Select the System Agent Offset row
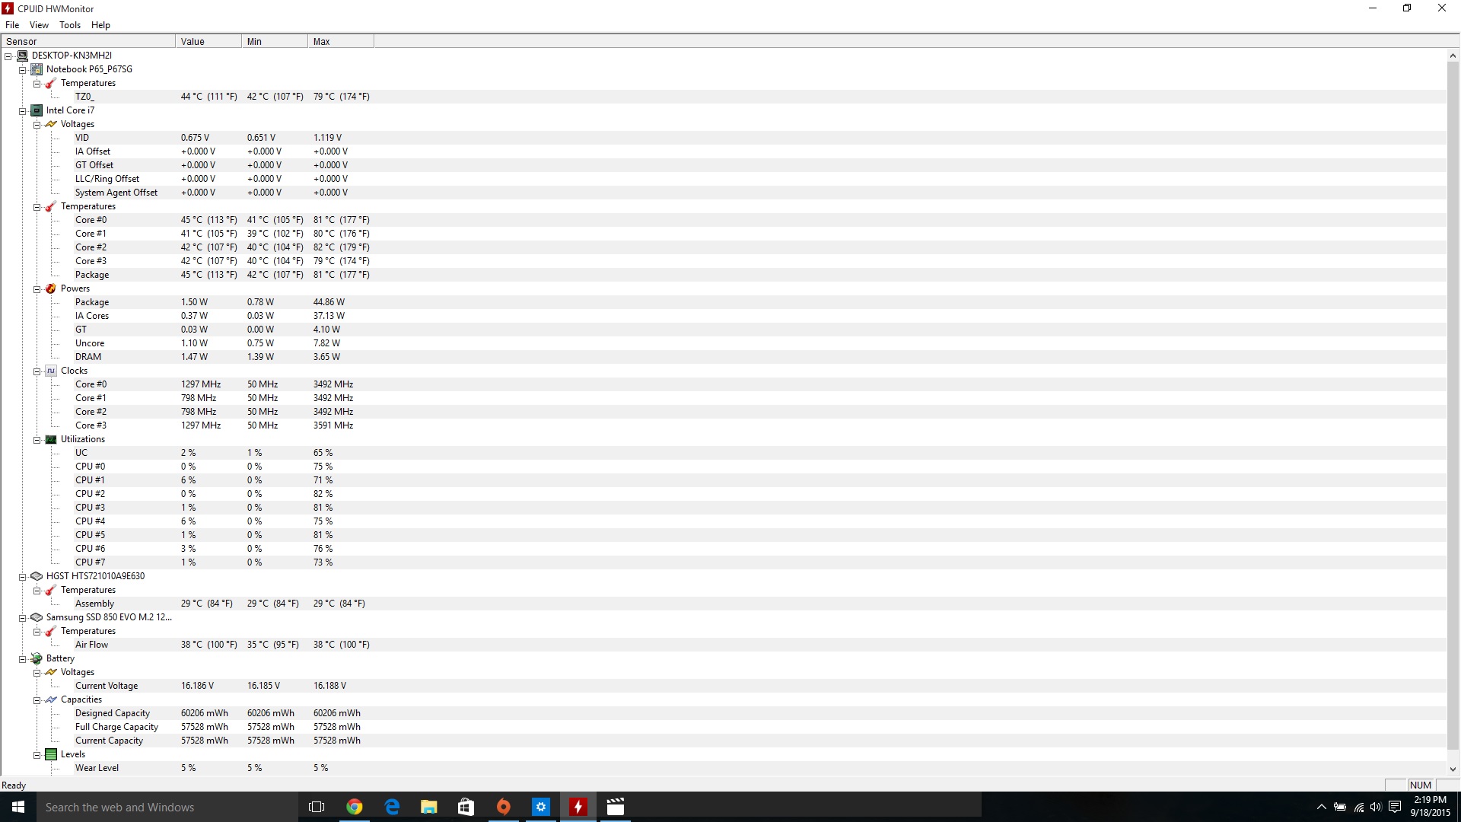 pos(723,193)
